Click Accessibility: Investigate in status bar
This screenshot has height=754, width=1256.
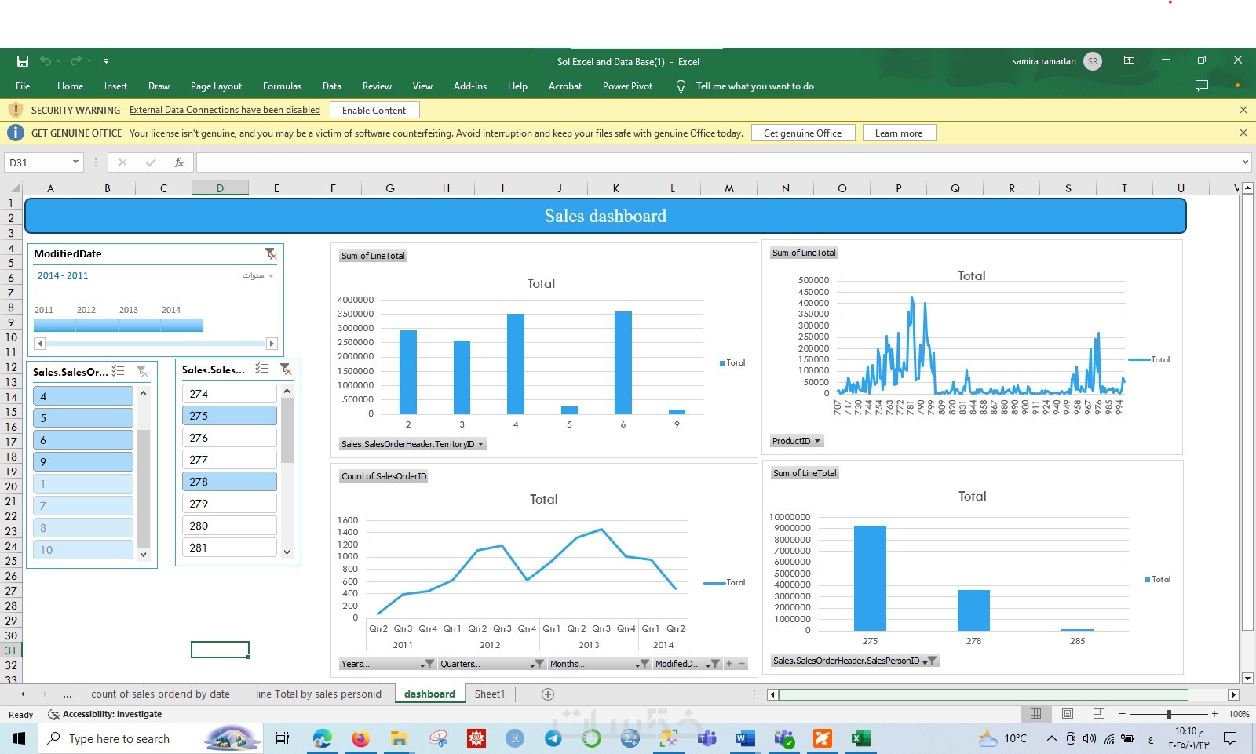[x=105, y=714]
